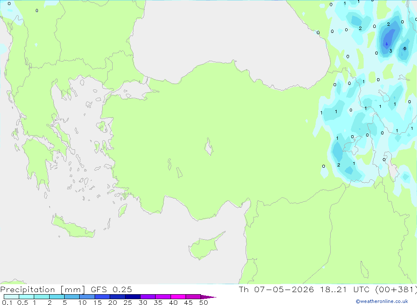Image resolution: width=417 pixels, height=305 pixels.
Task: Click the '5' legend scale label
Action: point(65,303)
